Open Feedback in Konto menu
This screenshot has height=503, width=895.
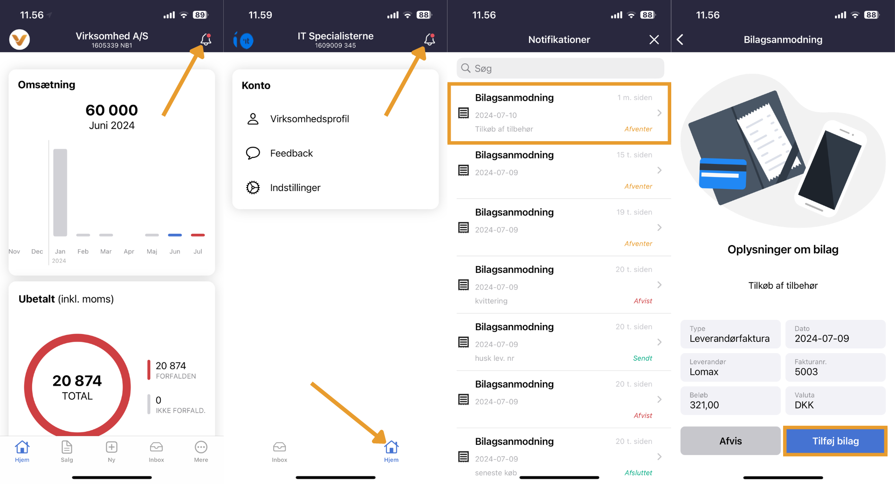pos(291,153)
